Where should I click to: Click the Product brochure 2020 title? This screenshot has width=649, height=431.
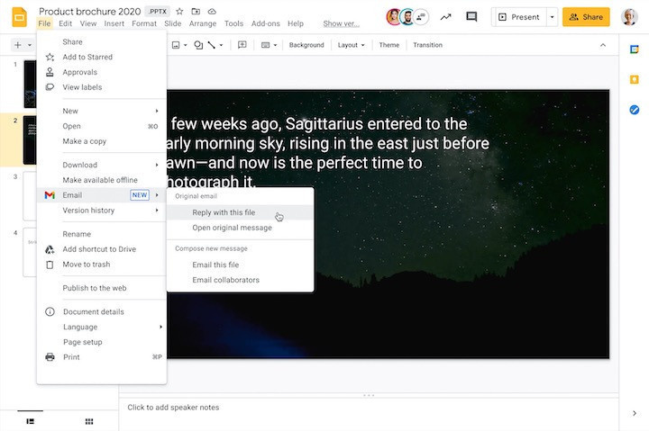(x=90, y=12)
